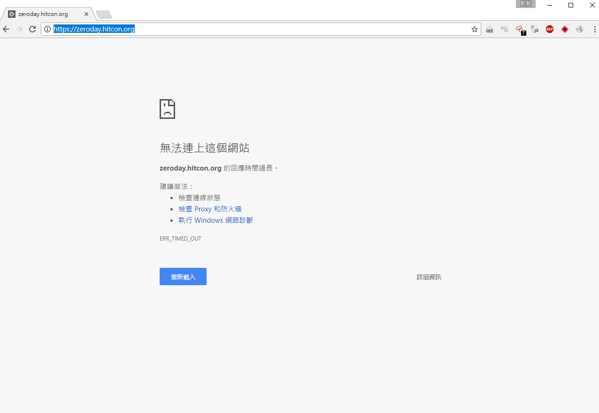Click the 無法連上這個網站 heading

pyautogui.click(x=204, y=148)
